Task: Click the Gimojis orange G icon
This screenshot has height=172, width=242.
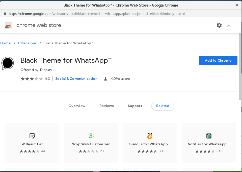Action: click(150, 136)
